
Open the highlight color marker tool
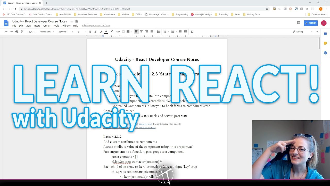[112, 32]
